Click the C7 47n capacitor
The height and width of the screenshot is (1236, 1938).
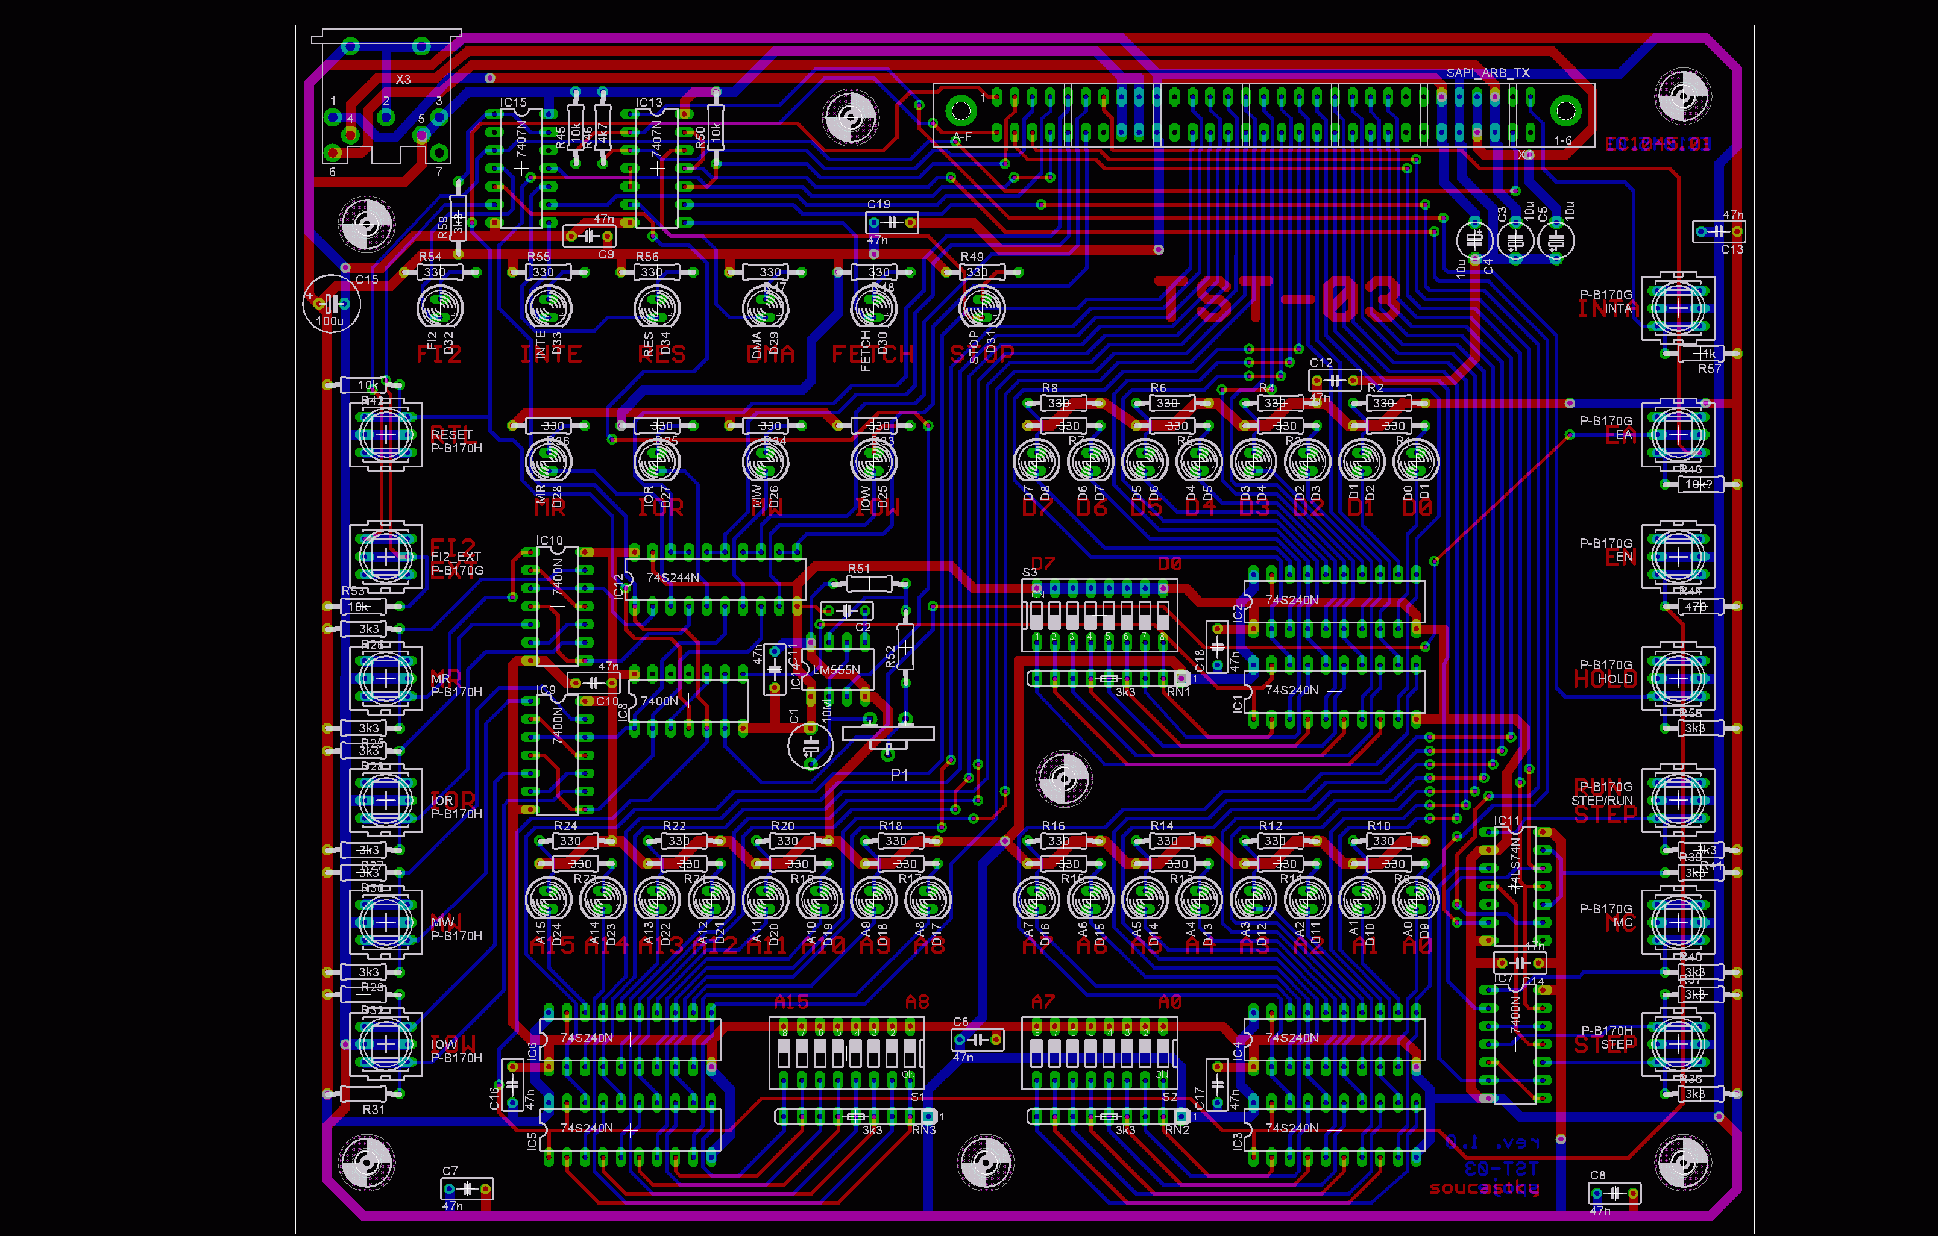(468, 1188)
